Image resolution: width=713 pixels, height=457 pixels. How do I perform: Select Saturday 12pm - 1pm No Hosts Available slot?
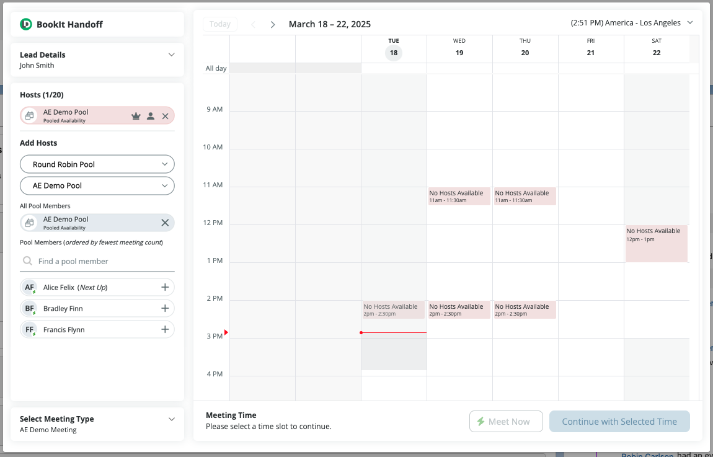pos(656,243)
